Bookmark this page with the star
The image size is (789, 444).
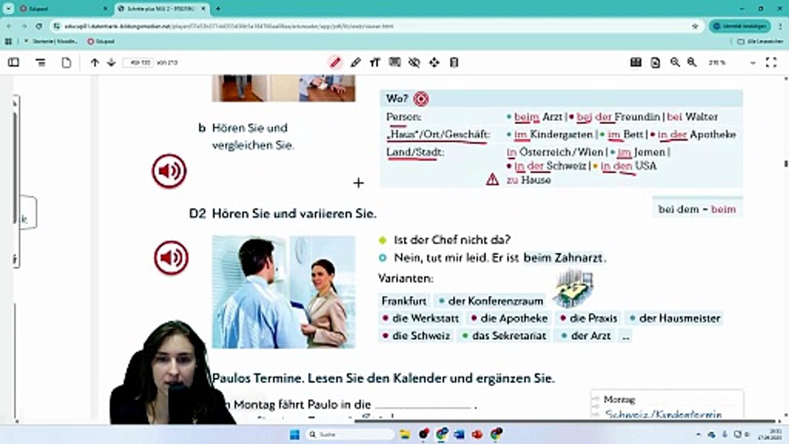click(x=695, y=27)
